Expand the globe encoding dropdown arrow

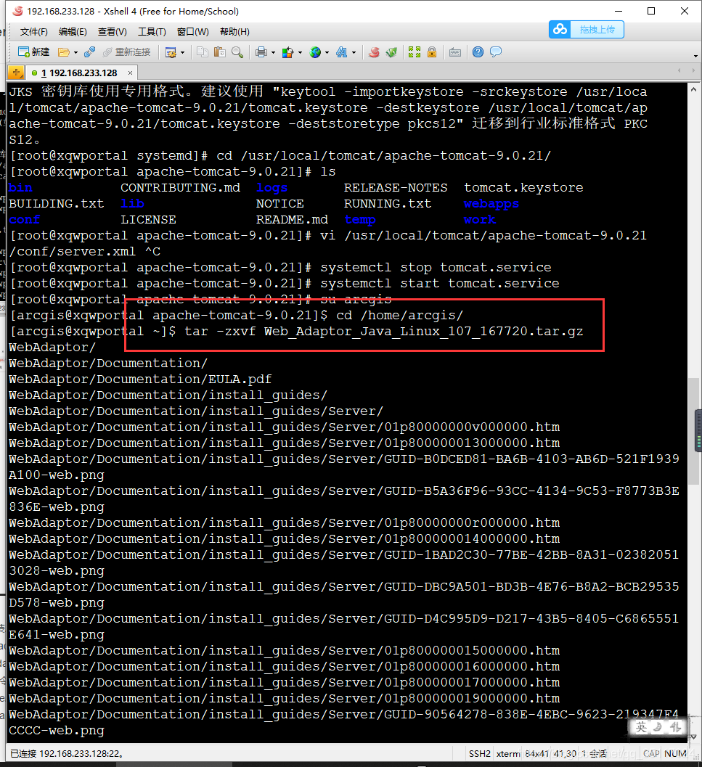coord(327,52)
